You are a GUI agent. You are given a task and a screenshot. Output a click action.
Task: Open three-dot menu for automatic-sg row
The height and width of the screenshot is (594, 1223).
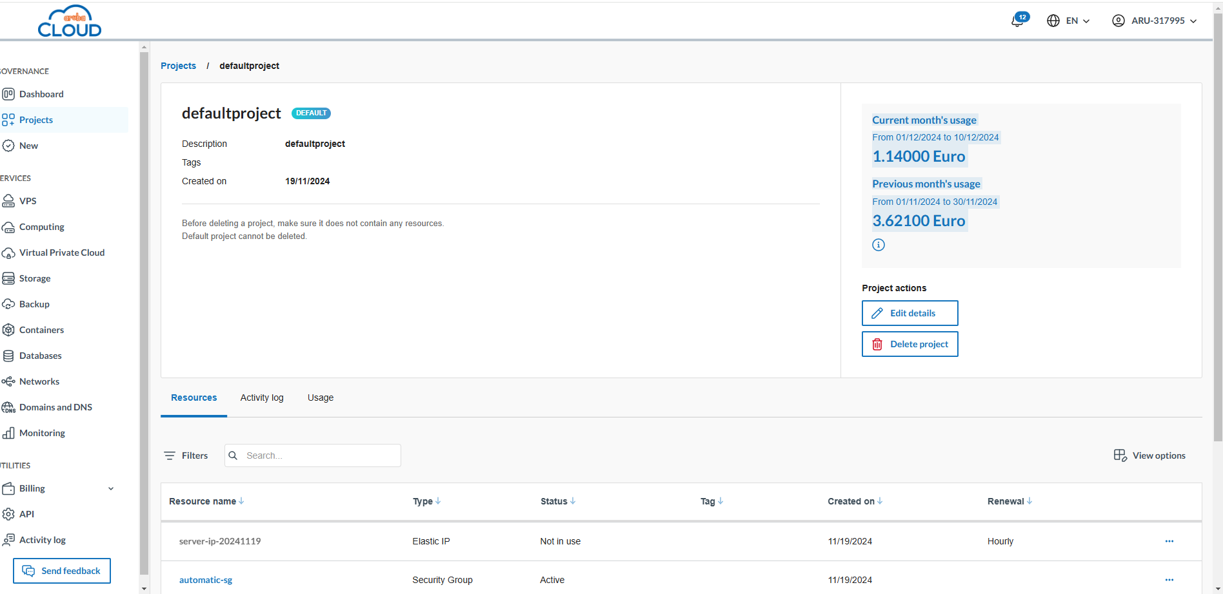tap(1169, 580)
